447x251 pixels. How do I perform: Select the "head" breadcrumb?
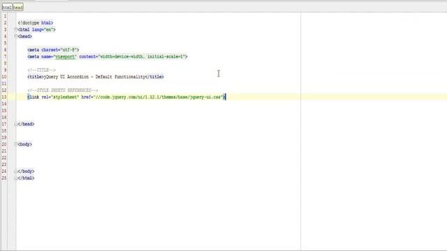pos(17,8)
